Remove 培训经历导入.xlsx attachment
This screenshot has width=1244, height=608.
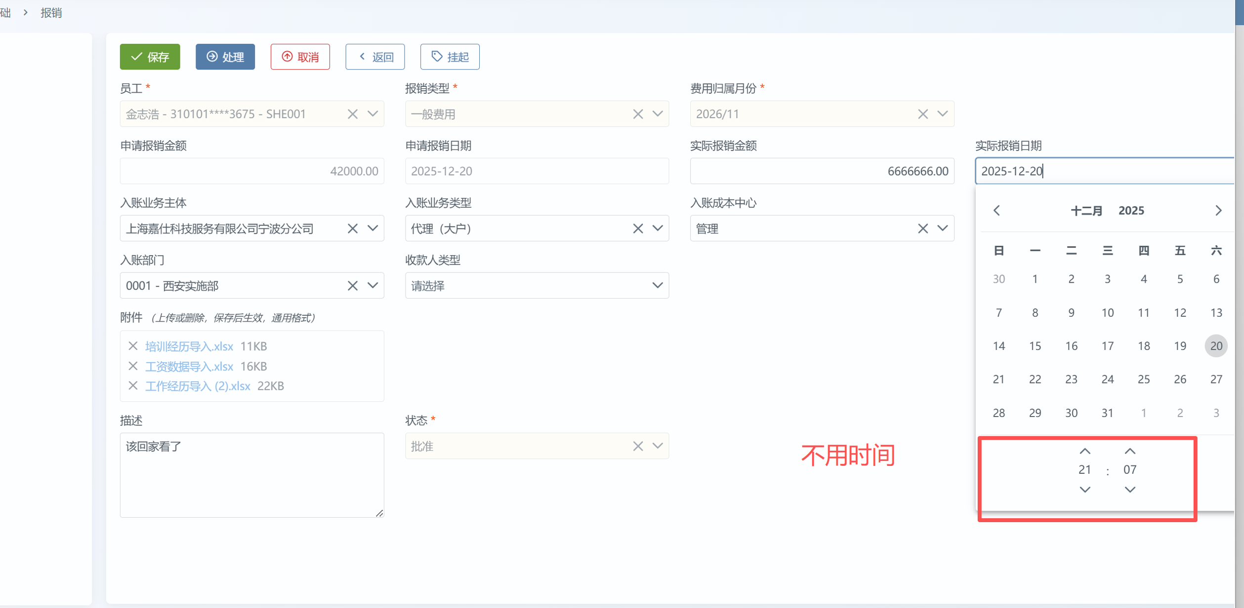[x=132, y=346]
